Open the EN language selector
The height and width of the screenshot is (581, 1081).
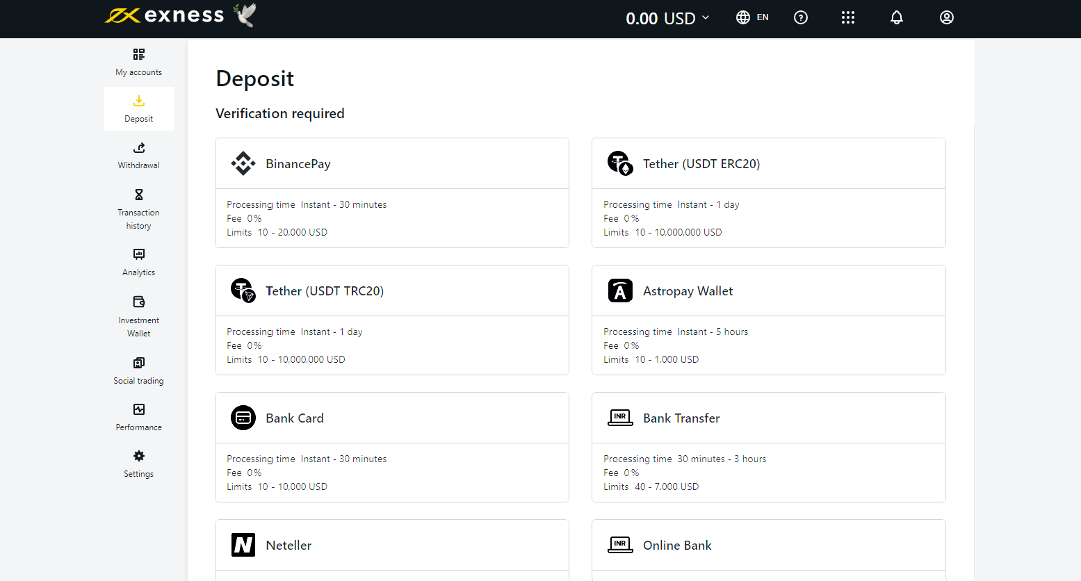[753, 18]
